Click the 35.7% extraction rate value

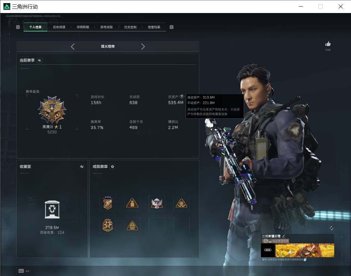pos(97,127)
